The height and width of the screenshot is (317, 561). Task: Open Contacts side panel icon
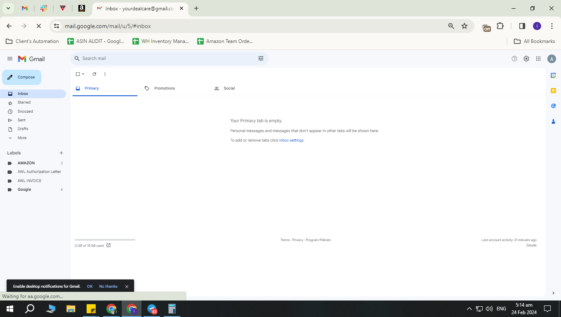tap(553, 121)
